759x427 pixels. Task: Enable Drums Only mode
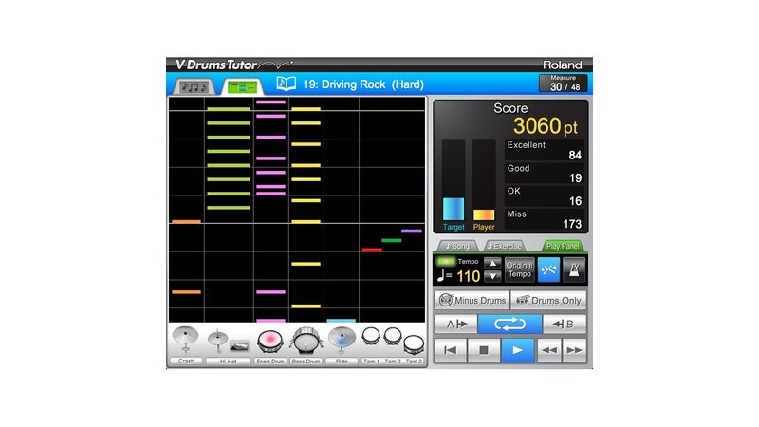[x=548, y=301]
